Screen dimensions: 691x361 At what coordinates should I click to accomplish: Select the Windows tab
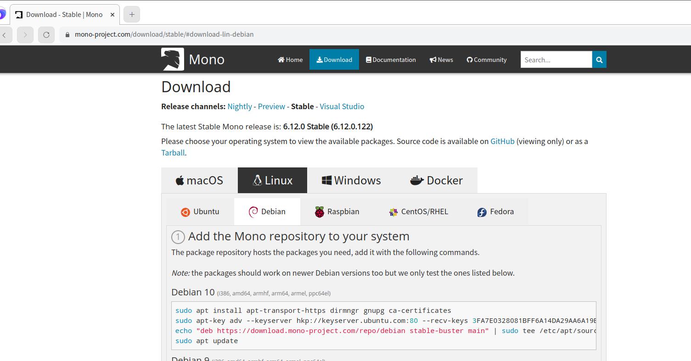(x=351, y=180)
